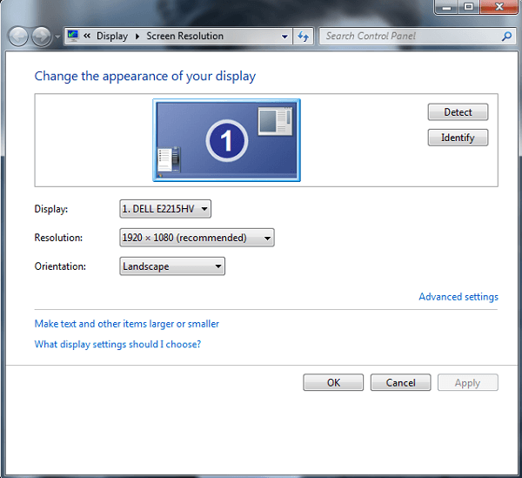
Task: Click the monitor icon in address bar
Action: [73, 37]
